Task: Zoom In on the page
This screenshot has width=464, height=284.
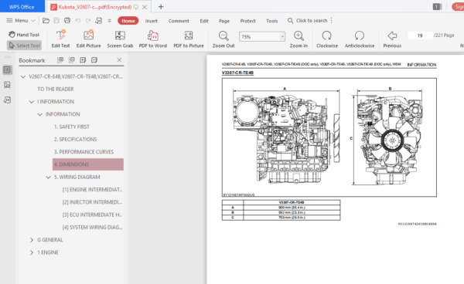Action: (x=299, y=39)
